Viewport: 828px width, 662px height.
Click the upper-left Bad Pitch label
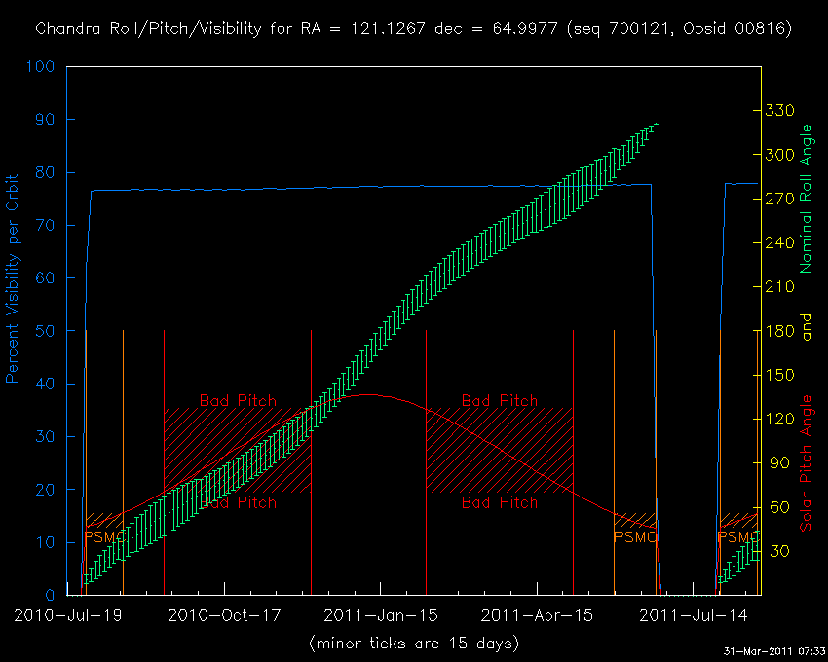[x=238, y=400]
